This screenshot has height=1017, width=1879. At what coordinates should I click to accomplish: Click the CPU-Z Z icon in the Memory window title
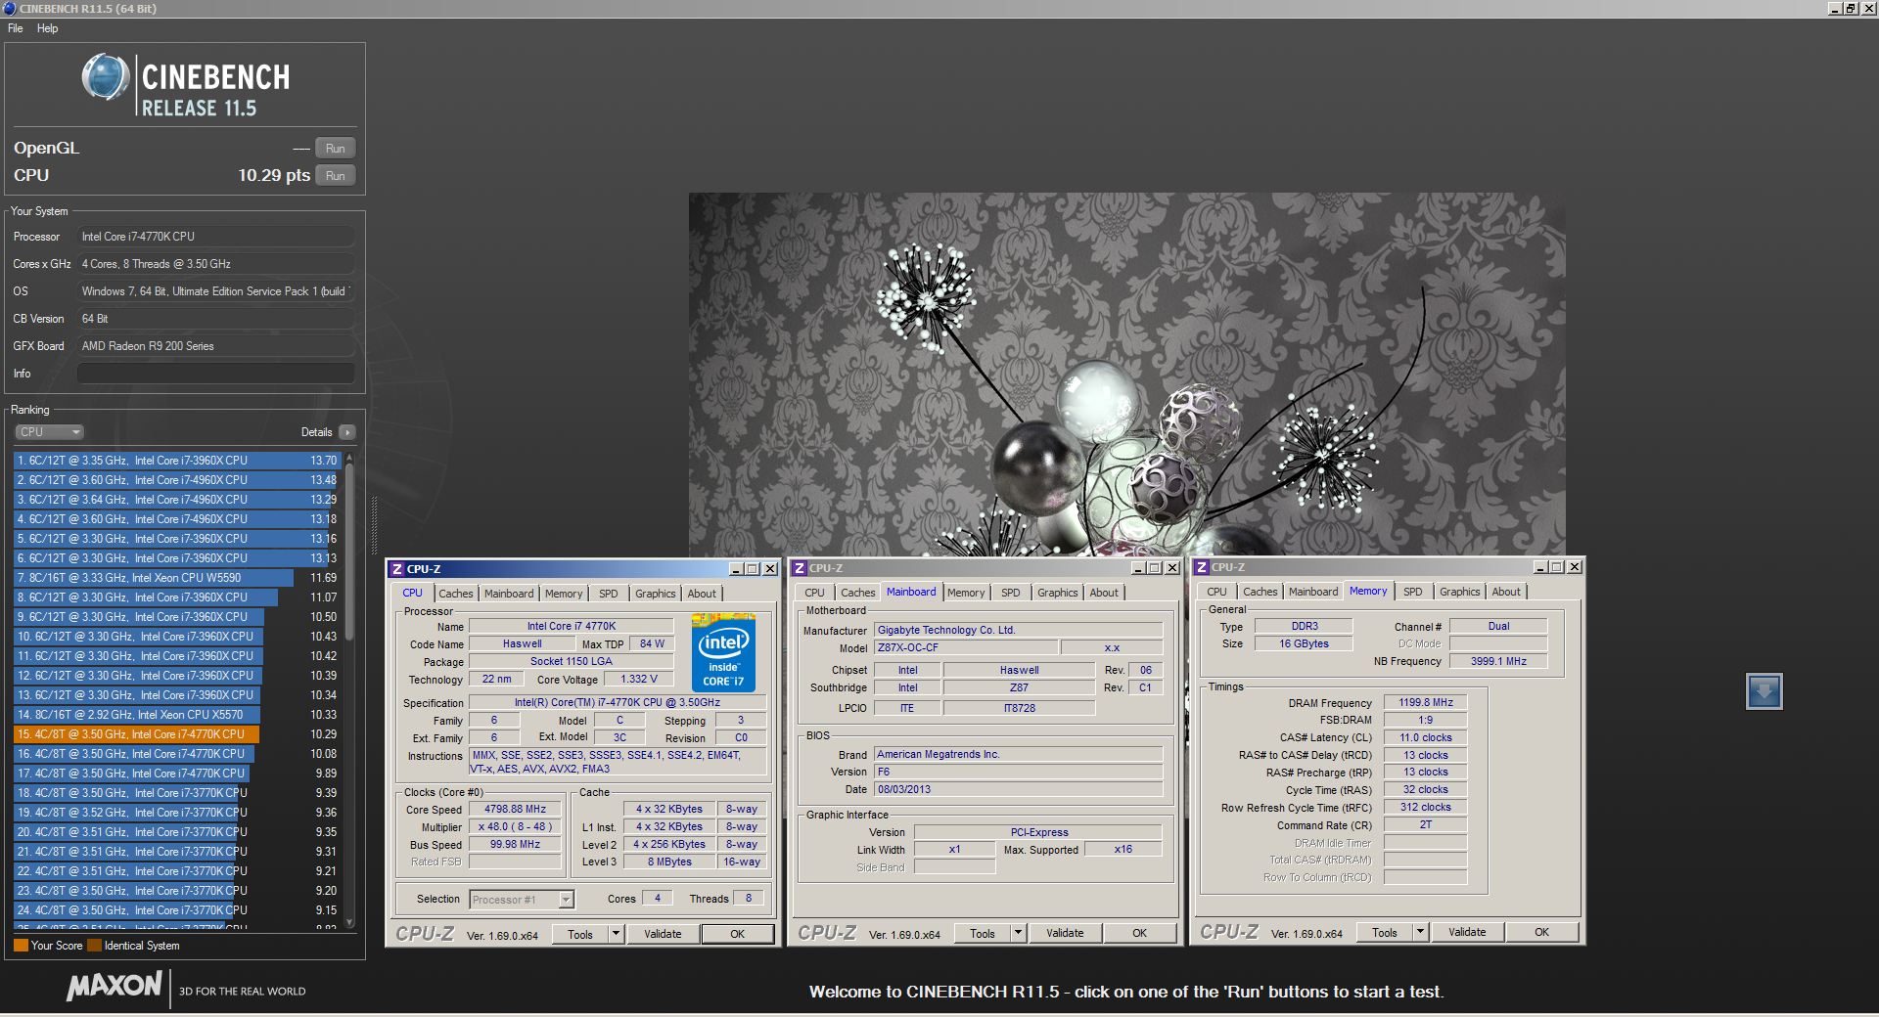pyautogui.click(x=1202, y=567)
